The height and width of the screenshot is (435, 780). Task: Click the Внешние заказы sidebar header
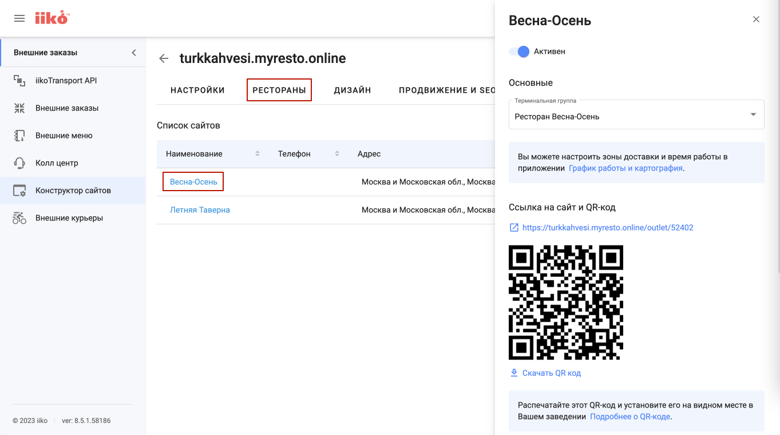pyautogui.click(x=46, y=53)
